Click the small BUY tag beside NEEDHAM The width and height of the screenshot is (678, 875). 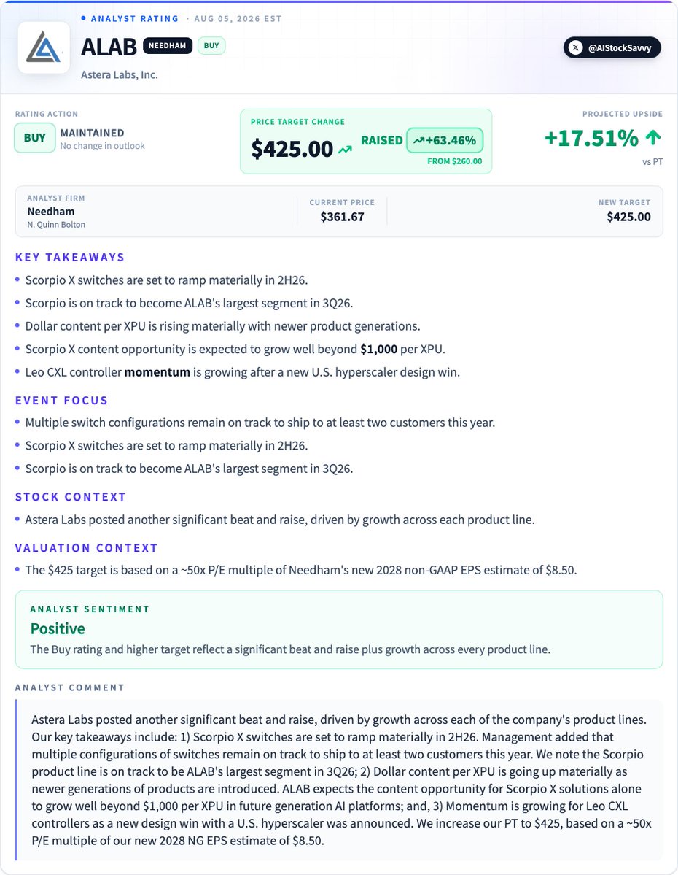tap(211, 46)
